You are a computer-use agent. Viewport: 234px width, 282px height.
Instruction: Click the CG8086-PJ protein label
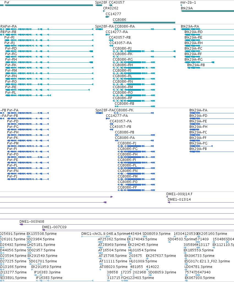pyautogui.click(x=127, y=143)
